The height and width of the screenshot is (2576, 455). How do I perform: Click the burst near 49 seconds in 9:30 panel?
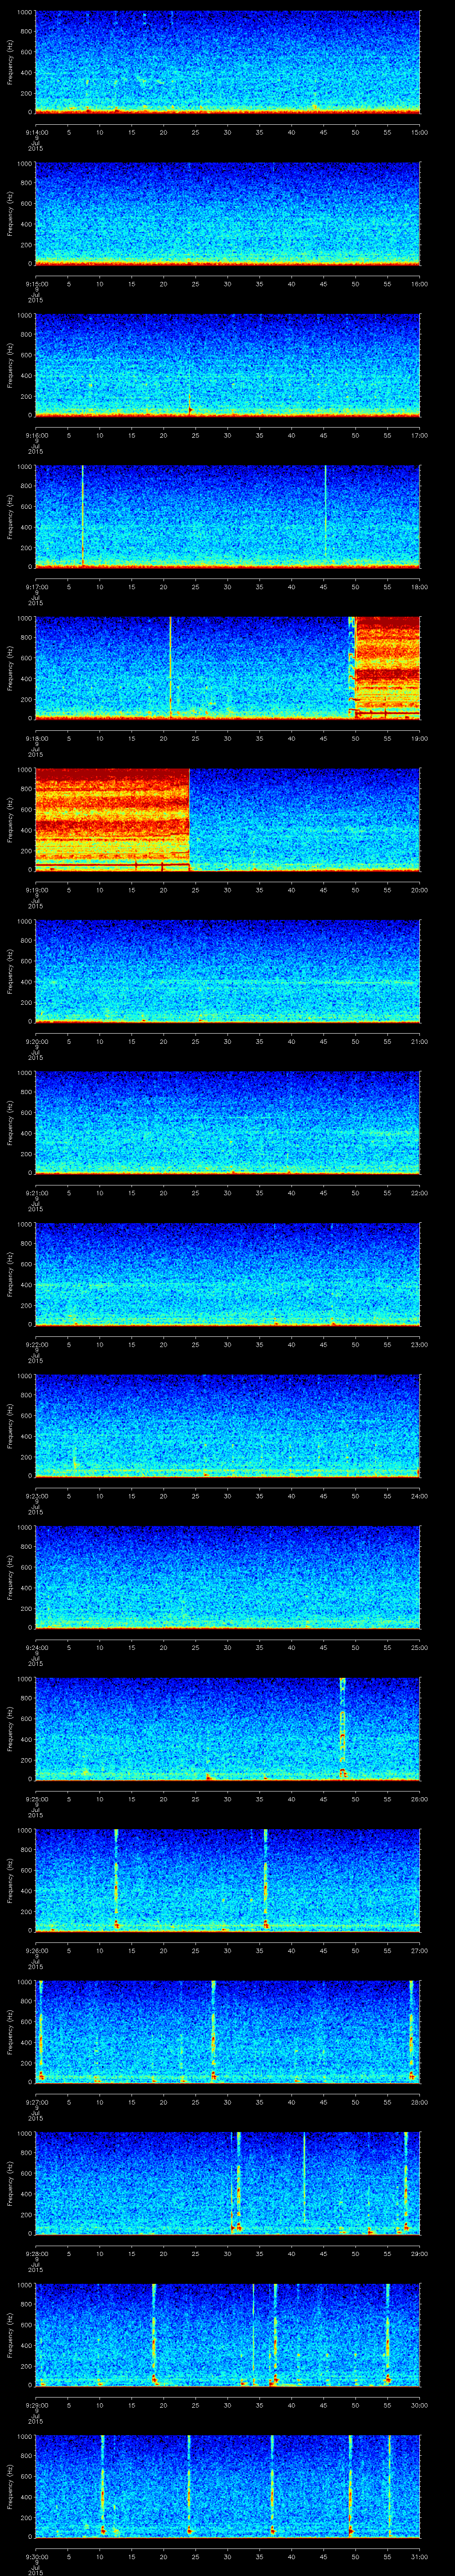(x=350, y=2485)
